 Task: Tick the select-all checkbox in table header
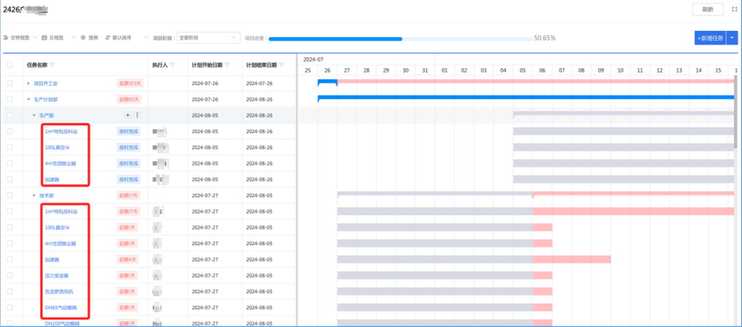[x=10, y=65]
